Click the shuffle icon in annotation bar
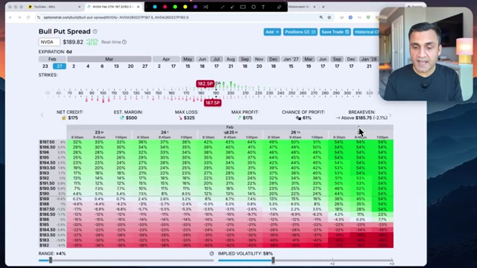Screen dimensions: 477x268 [206, 6]
